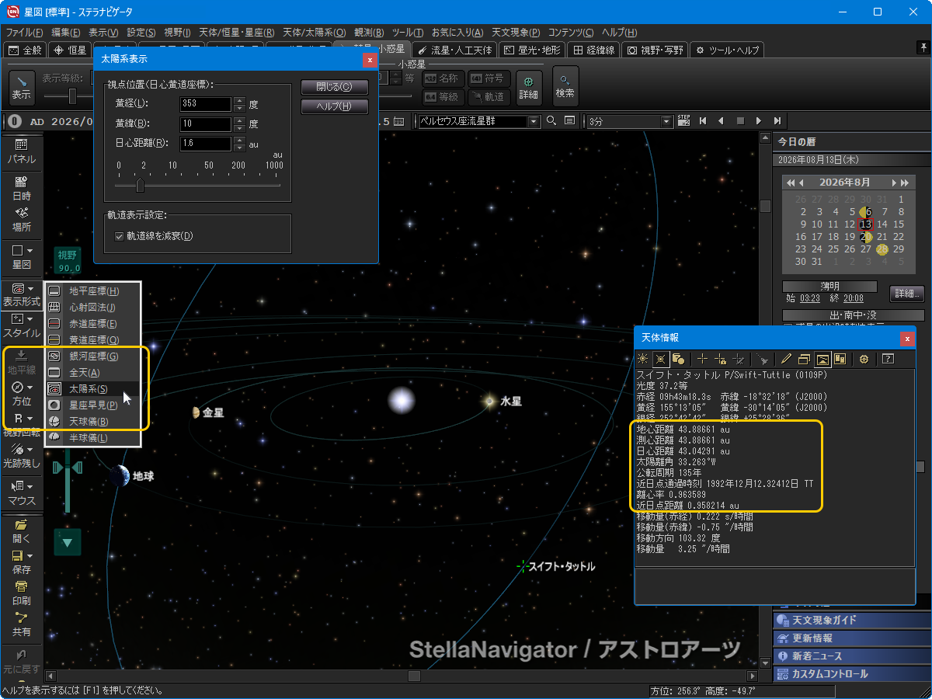Increase 黄緯(B) with up arrow
932x699 pixels.
click(x=240, y=120)
